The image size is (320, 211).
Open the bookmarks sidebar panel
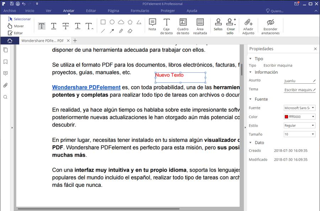[x=5, y=62]
